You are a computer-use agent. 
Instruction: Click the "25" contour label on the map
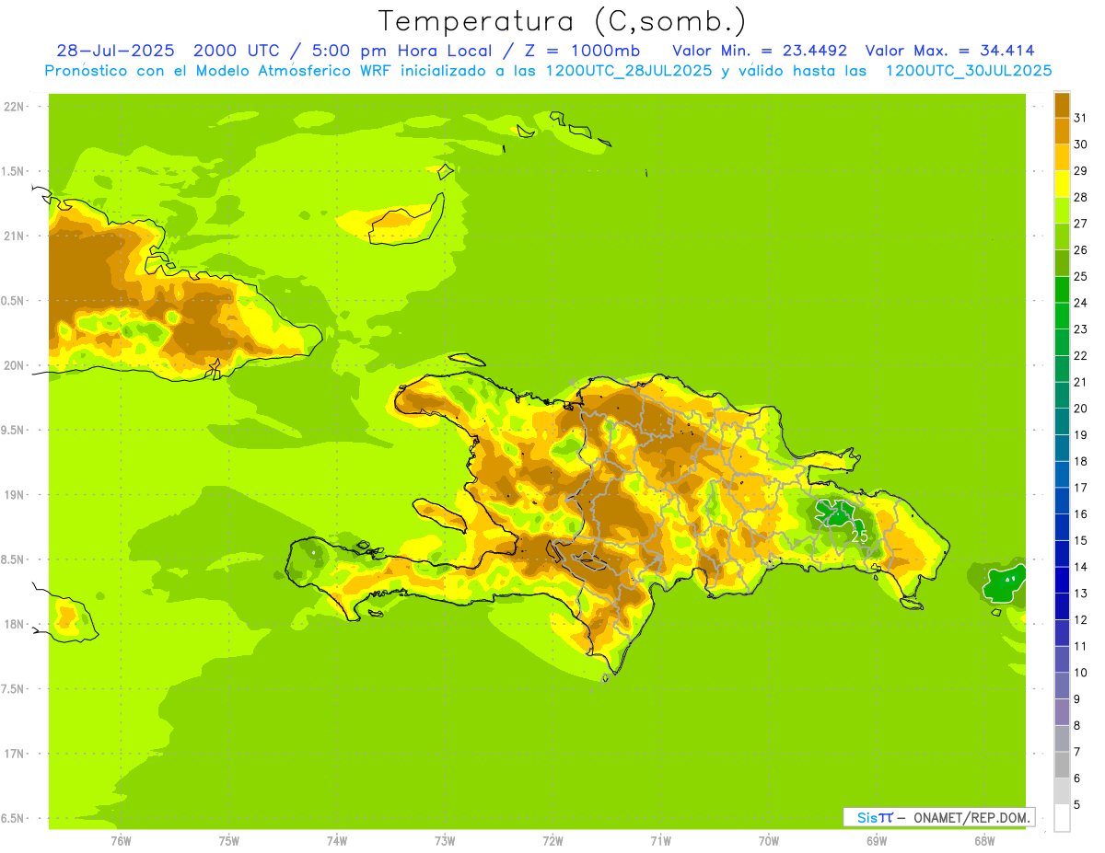[859, 536]
